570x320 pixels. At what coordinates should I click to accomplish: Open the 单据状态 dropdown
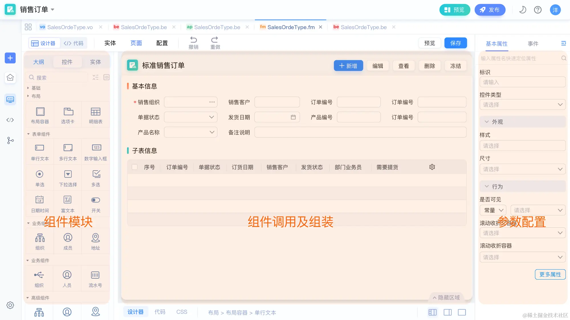191,117
